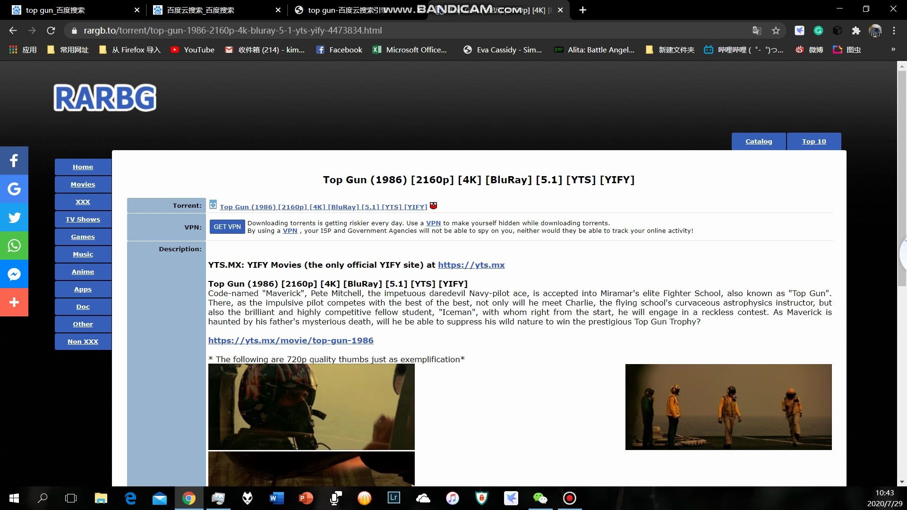This screenshot has width=907, height=510.
Task: Click the Facebook share sidebar icon
Action: (14, 161)
